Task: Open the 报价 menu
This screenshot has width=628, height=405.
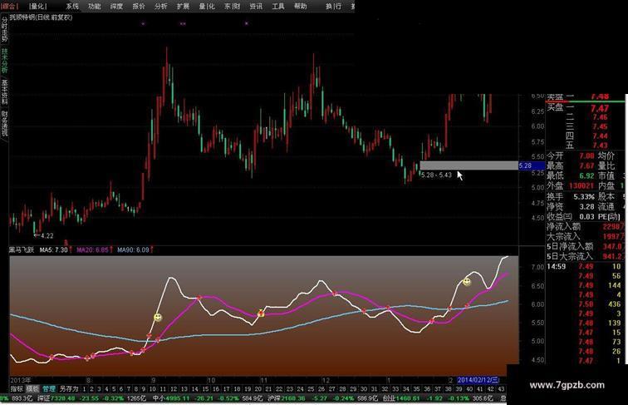Action: point(139,6)
